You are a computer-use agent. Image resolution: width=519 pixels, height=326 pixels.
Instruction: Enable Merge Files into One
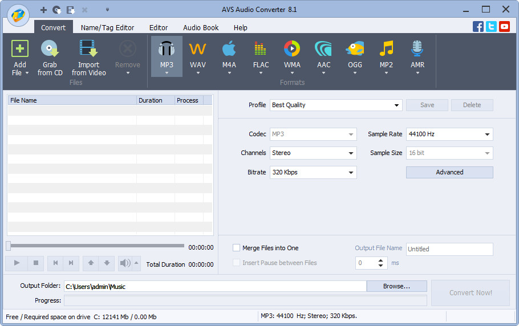[x=236, y=248]
